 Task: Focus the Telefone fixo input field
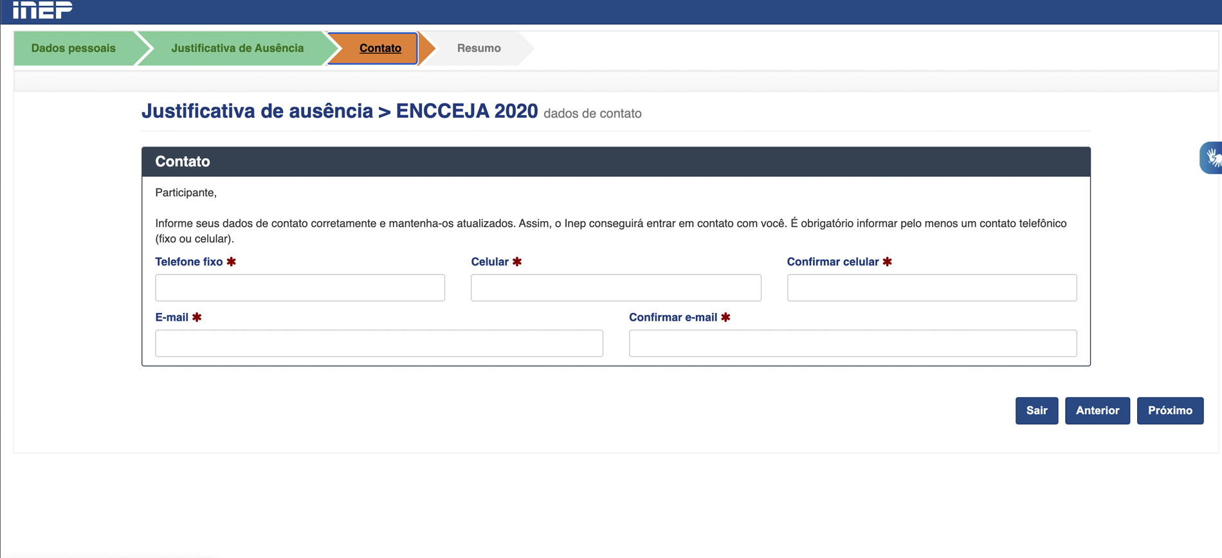point(300,287)
